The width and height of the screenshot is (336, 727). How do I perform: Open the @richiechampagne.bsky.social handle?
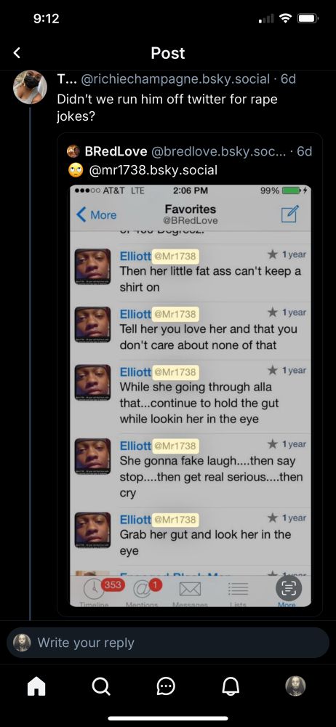(x=176, y=79)
